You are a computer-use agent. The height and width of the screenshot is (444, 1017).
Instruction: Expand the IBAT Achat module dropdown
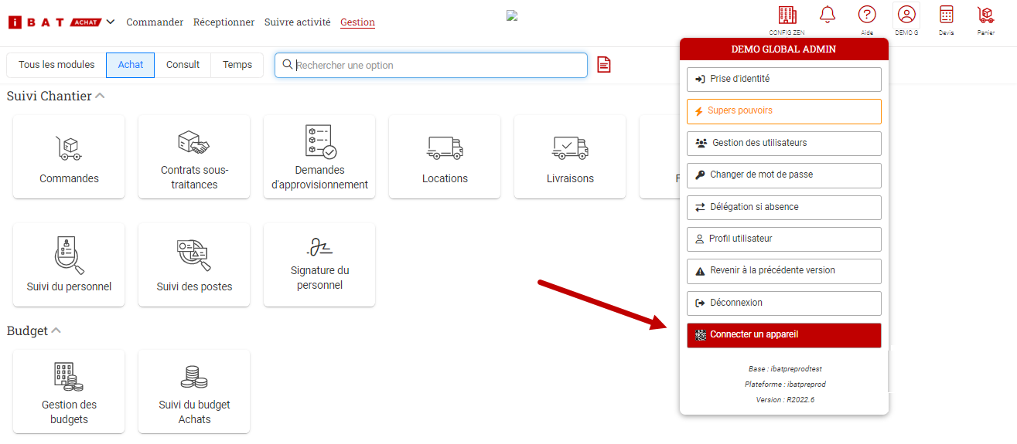point(110,22)
